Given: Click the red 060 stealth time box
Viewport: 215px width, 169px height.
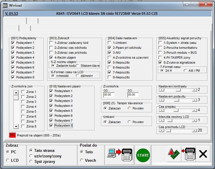Looking at the screenshot, I should coord(12,135).
